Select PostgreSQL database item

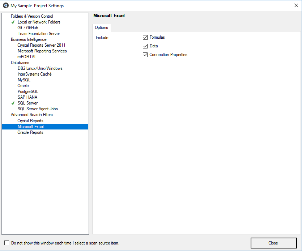[28, 91]
